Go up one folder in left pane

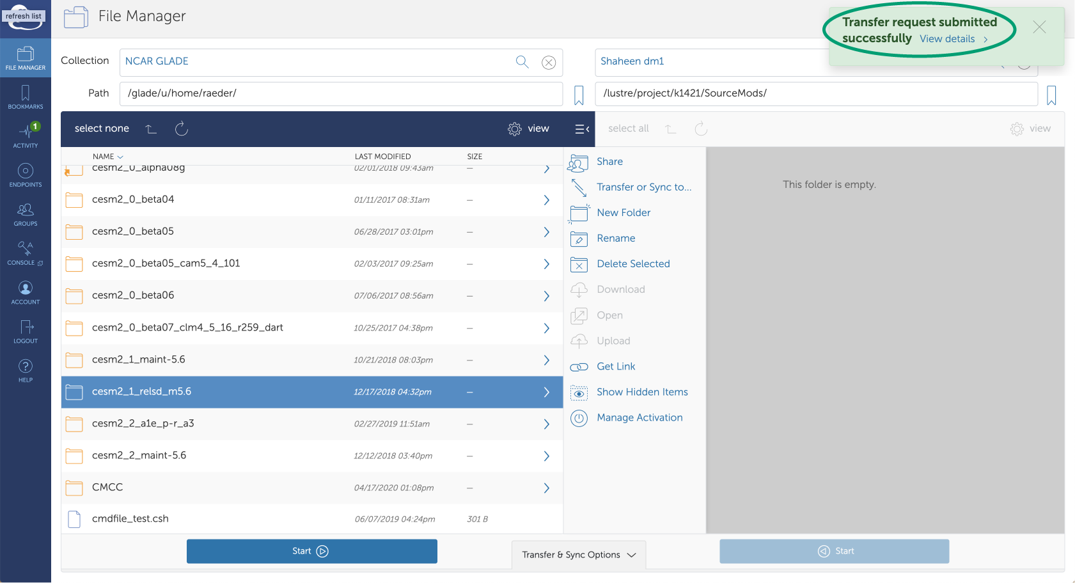(151, 129)
